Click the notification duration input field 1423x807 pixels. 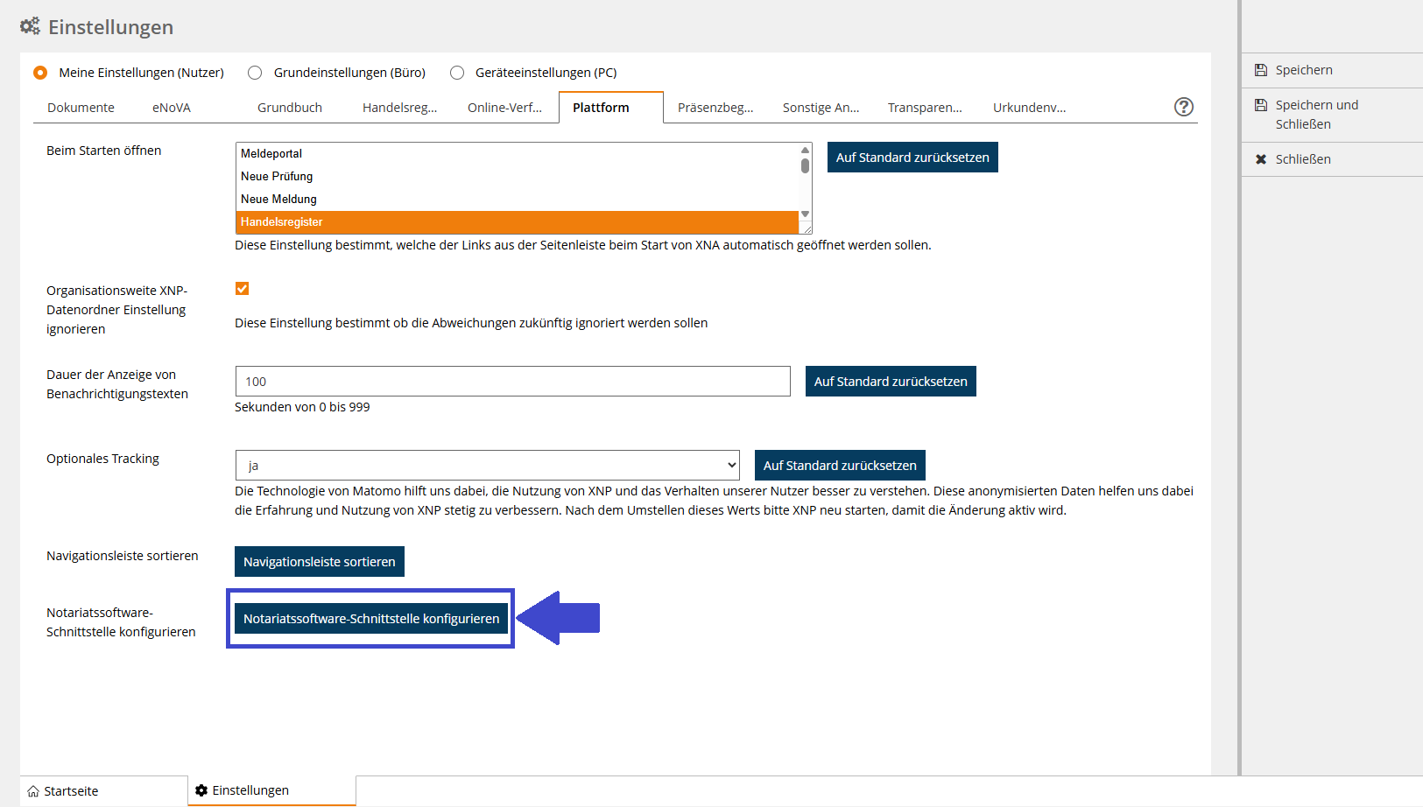pyautogui.click(x=512, y=382)
